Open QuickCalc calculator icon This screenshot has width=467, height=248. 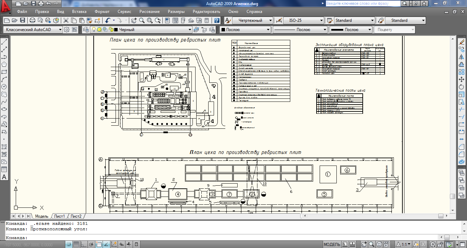[x=206, y=20]
